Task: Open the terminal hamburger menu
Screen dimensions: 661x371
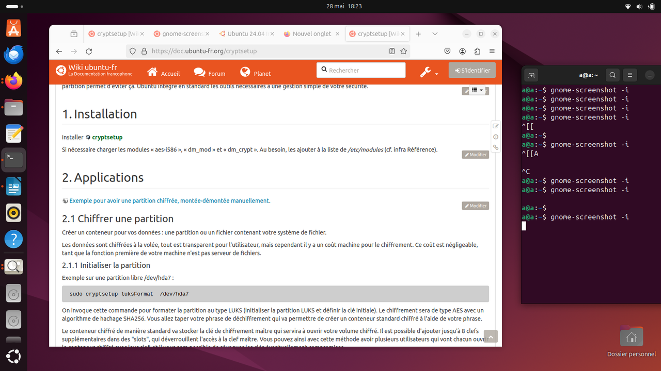Action: pyautogui.click(x=630, y=75)
